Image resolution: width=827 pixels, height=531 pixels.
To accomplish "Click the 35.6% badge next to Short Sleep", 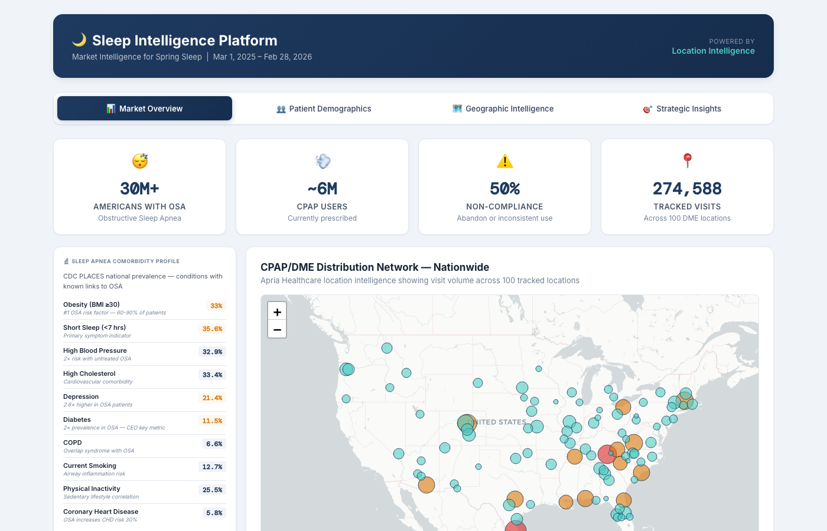I will (x=212, y=329).
